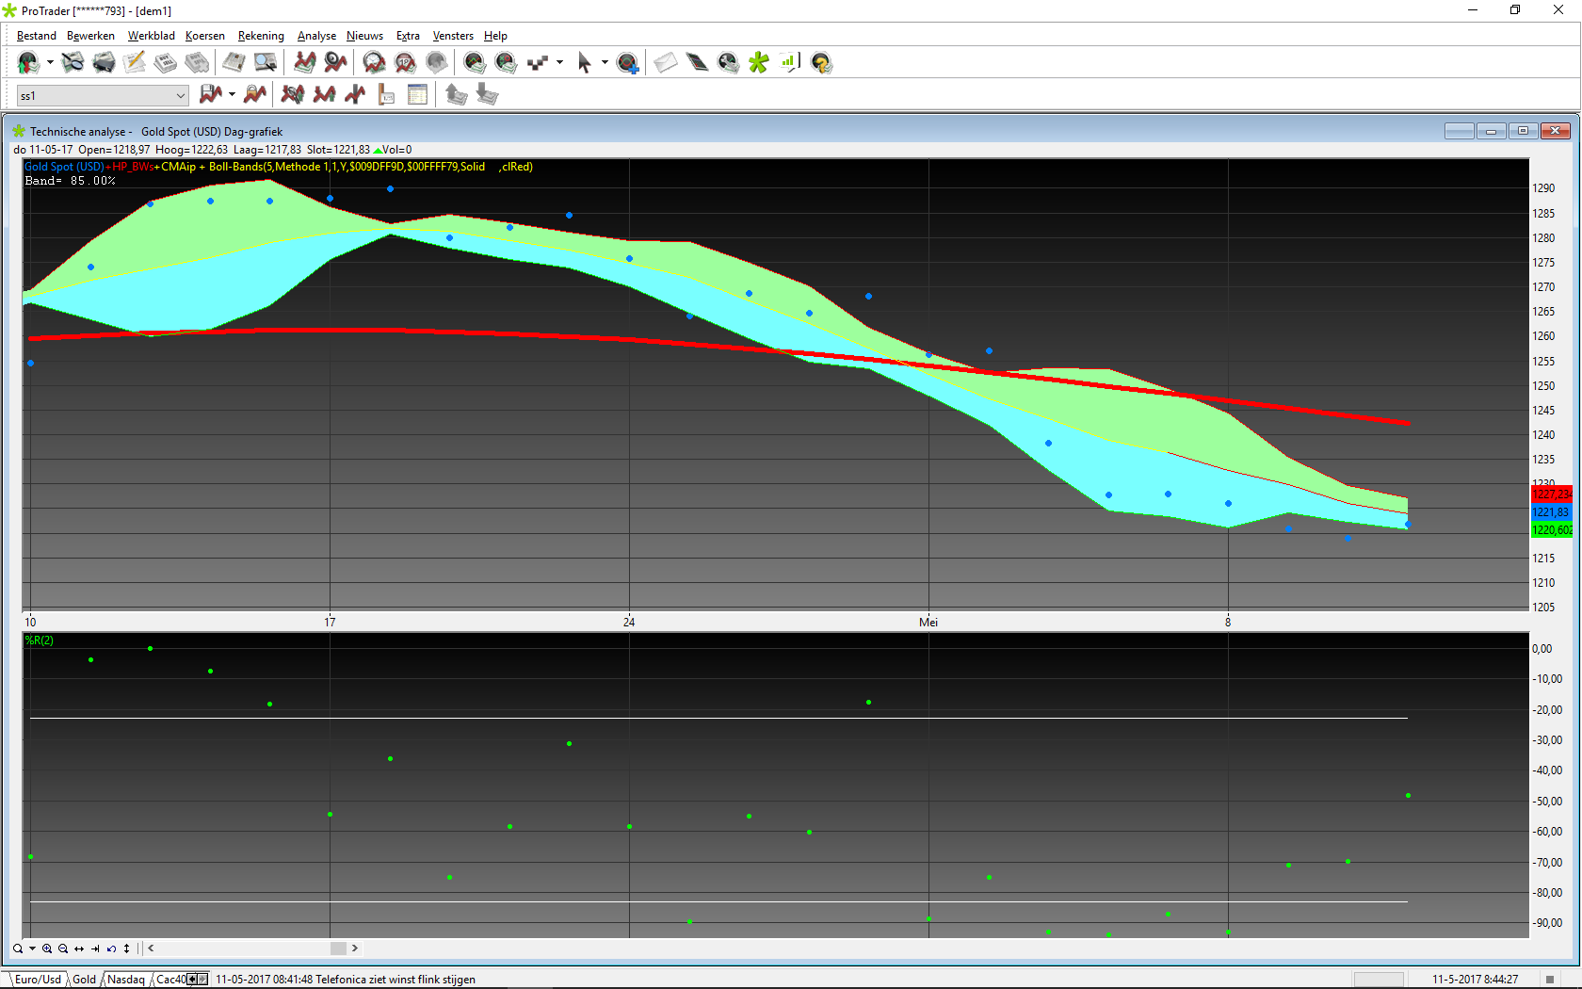This screenshot has height=989, width=1582.
Task: Click the print money icon
Action: (104, 63)
